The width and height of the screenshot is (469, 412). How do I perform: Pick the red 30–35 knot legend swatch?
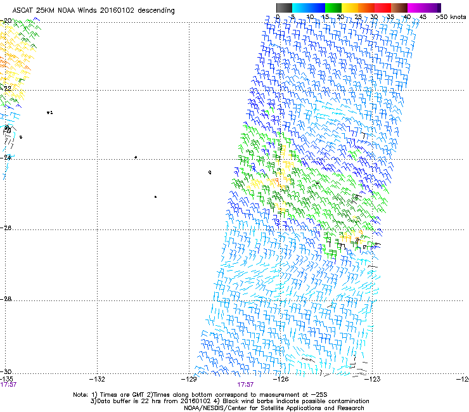[383, 8]
